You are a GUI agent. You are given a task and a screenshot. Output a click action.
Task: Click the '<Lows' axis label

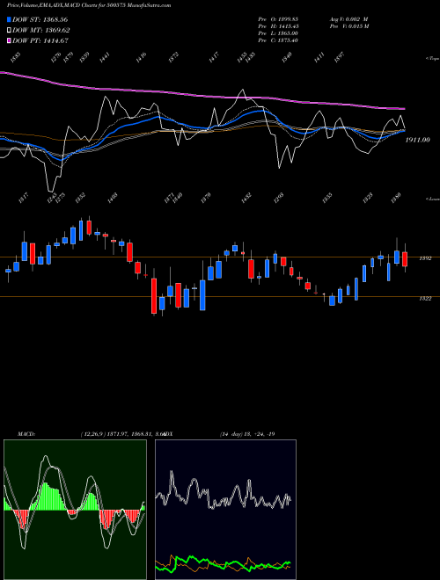click(432, 199)
